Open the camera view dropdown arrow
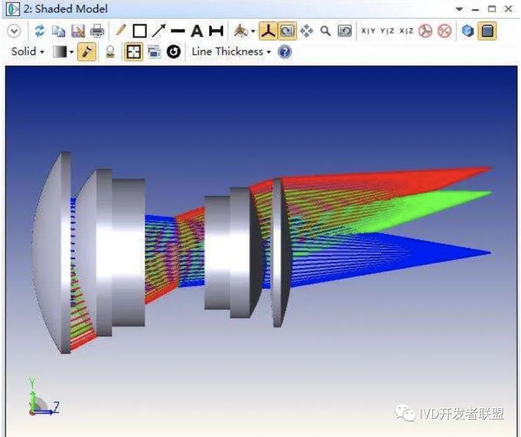 tap(253, 31)
